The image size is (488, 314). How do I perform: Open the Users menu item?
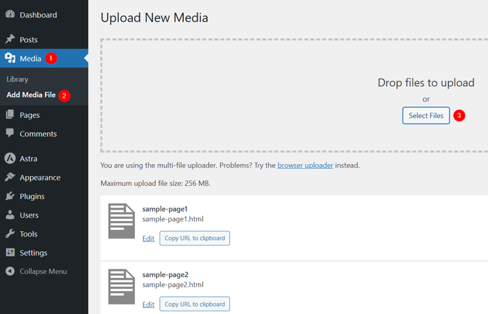pyautogui.click(x=44, y=215)
